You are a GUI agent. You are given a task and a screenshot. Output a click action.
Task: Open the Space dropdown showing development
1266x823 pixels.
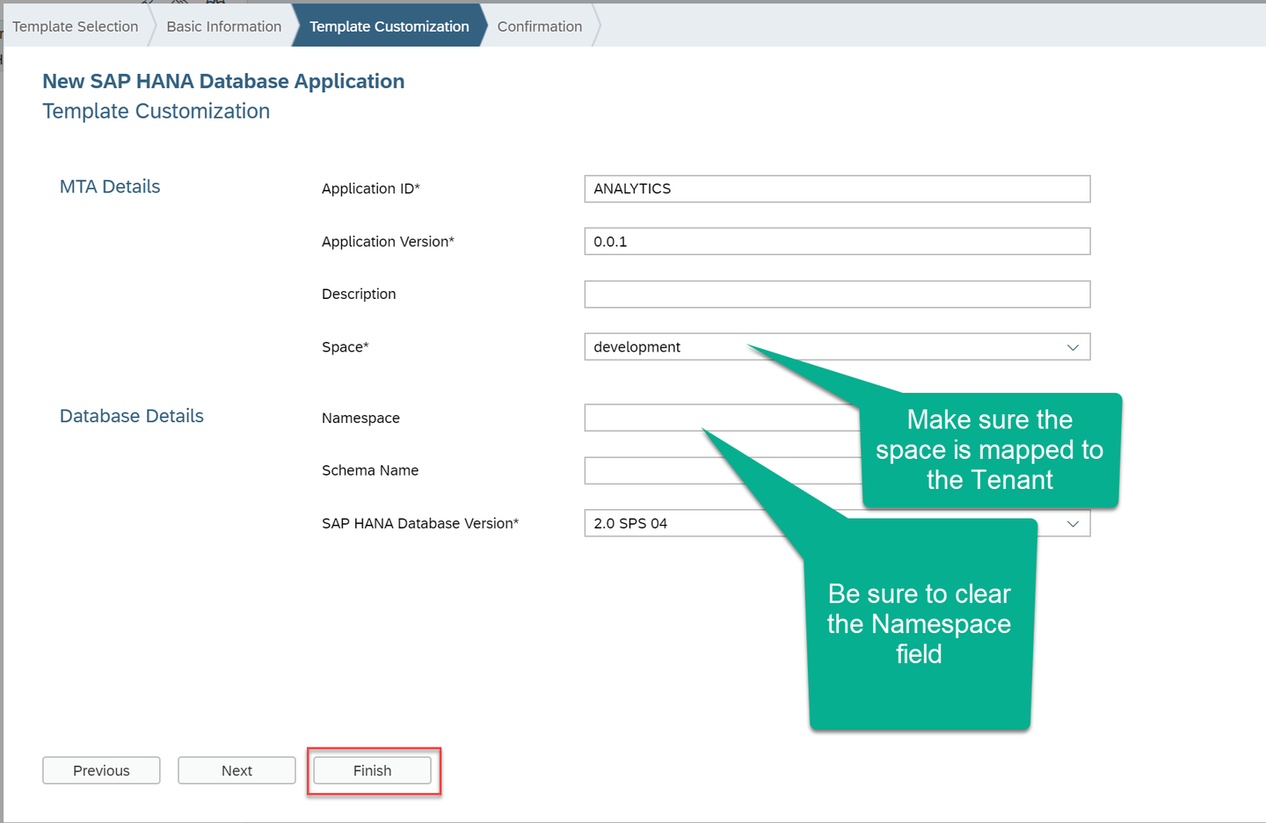point(837,347)
